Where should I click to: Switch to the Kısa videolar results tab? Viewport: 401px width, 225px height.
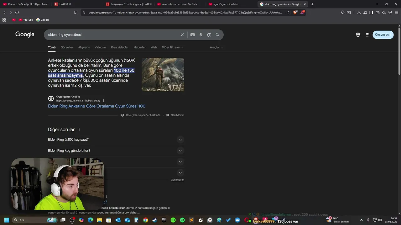click(x=120, y=47)
